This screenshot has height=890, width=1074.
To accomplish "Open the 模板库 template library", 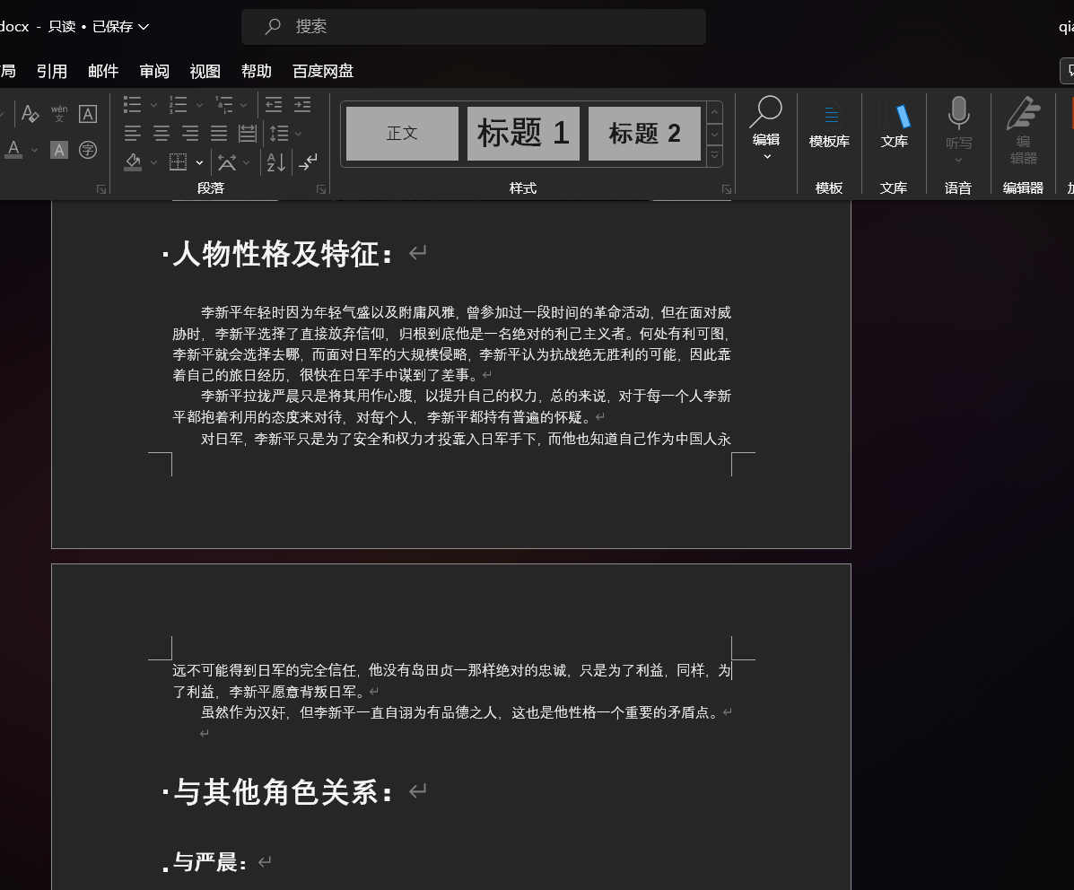I will point(829,125).
